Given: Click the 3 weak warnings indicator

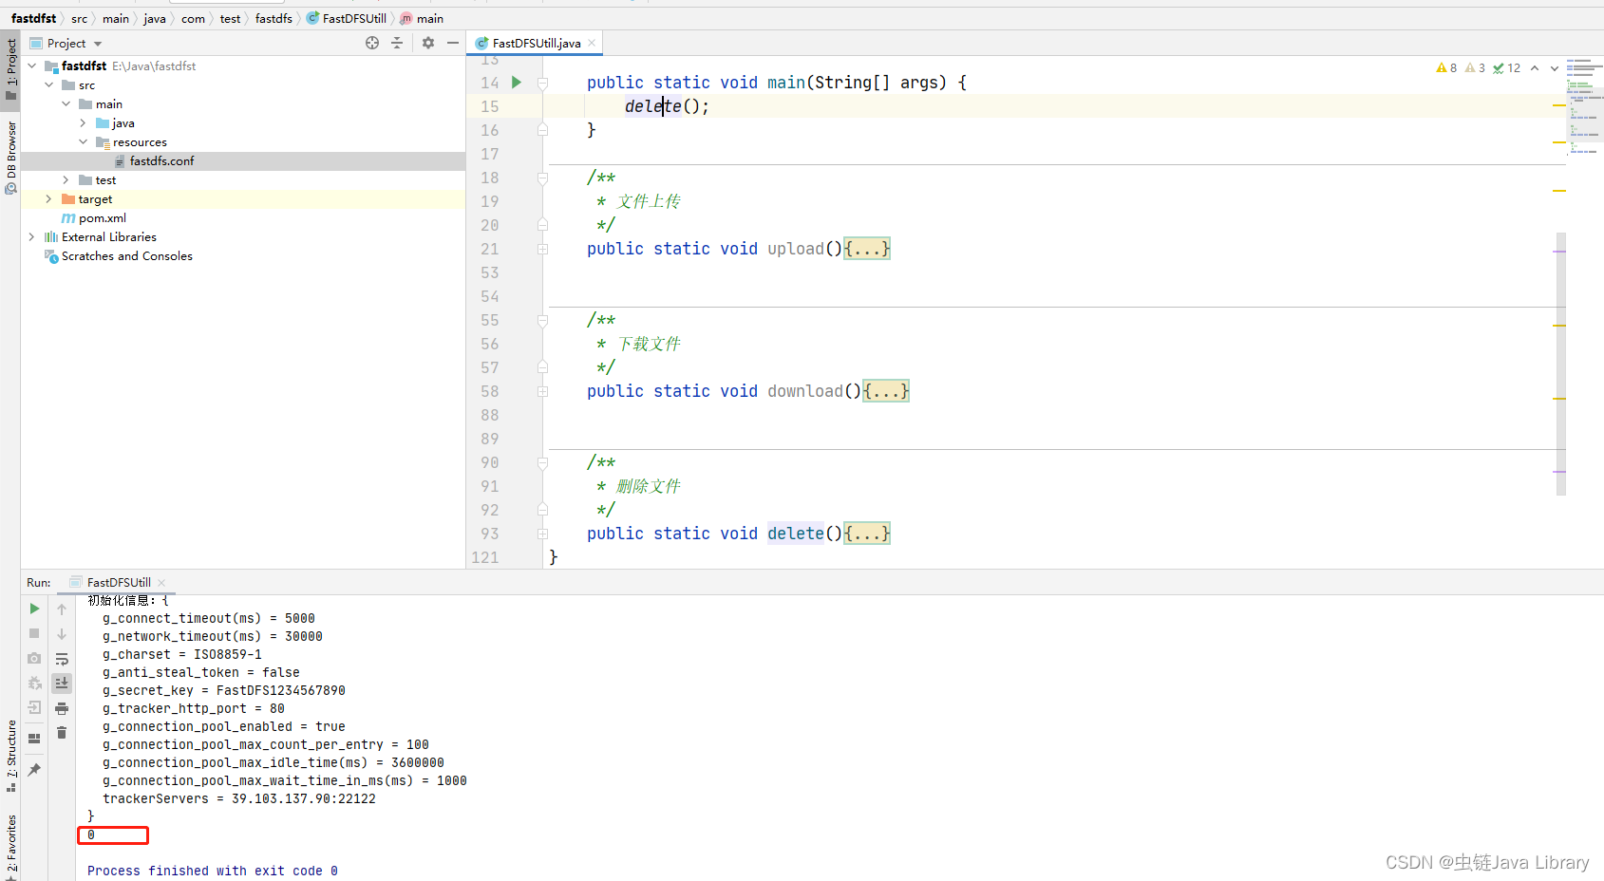Looking at the screenshot, I should click(x=1475, y=68).
